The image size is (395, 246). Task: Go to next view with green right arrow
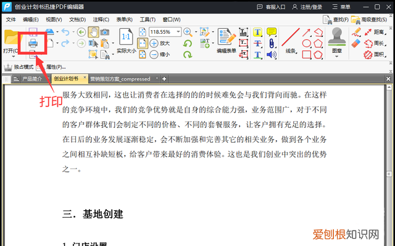click(x=81, y=43)
